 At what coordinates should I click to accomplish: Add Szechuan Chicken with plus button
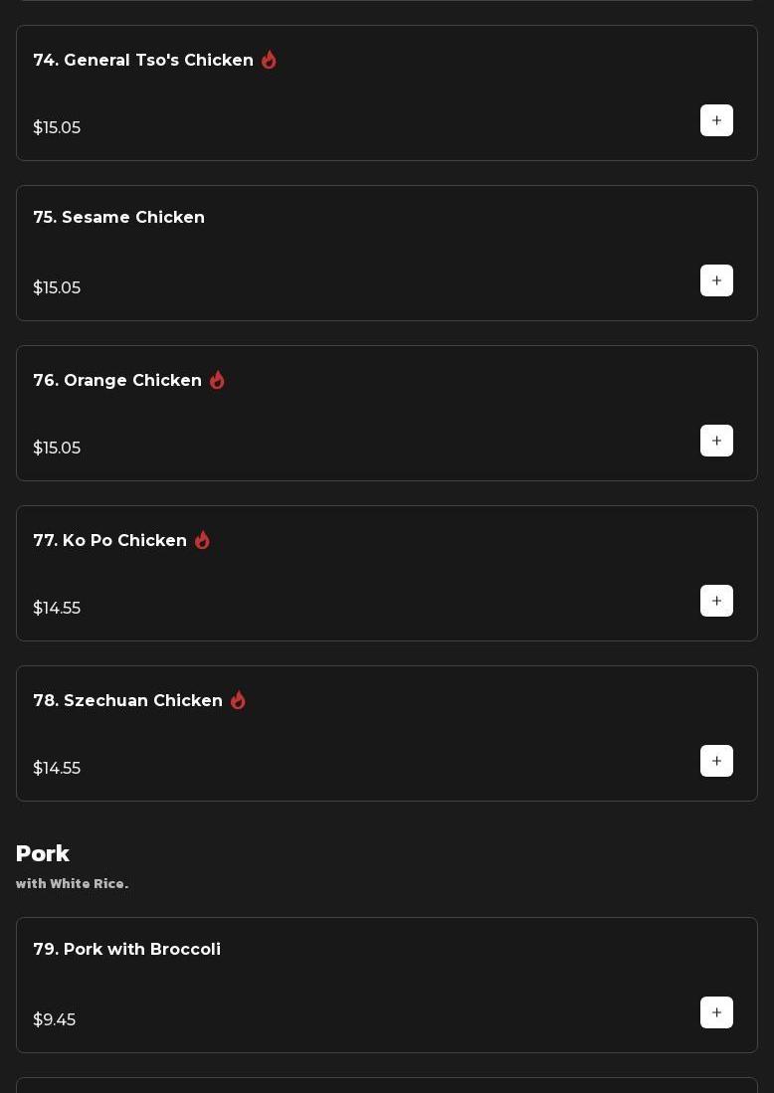click(716, 761)
